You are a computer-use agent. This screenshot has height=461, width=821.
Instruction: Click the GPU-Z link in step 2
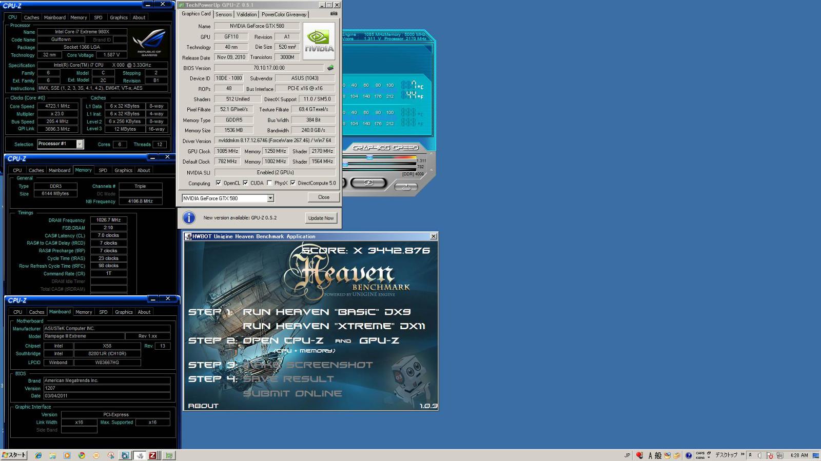(379, 340)
